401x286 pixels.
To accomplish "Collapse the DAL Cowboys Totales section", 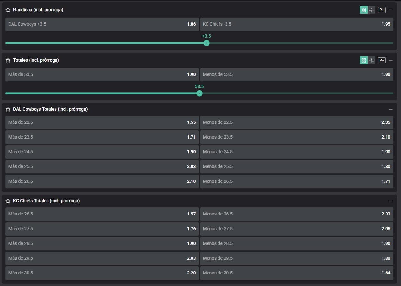I will [390, 109].
